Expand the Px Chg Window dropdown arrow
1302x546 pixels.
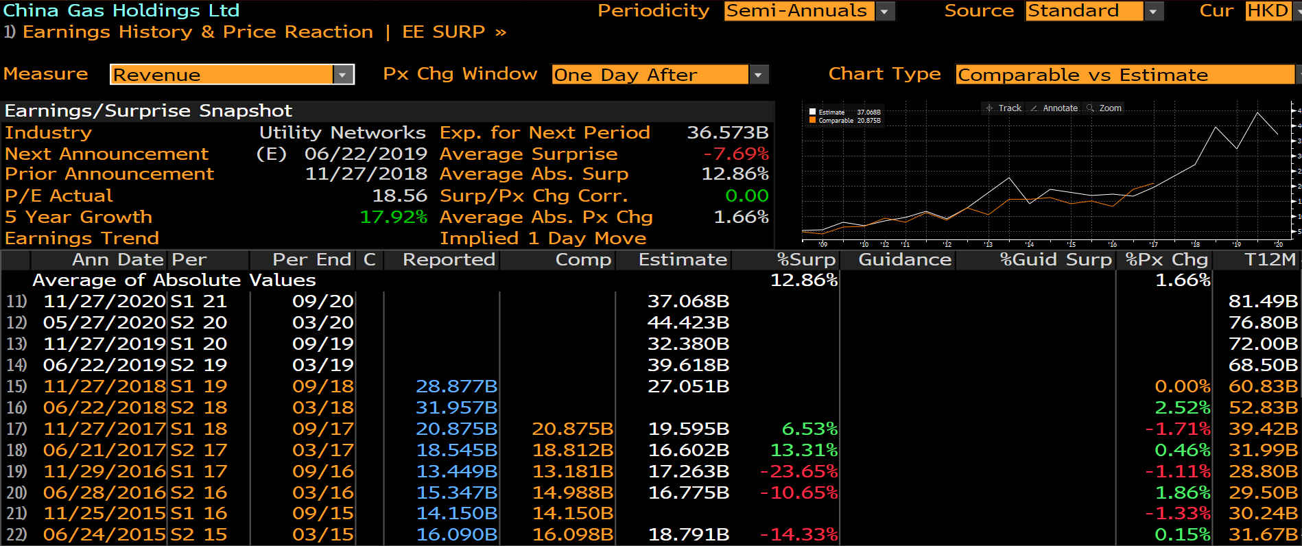758,75
